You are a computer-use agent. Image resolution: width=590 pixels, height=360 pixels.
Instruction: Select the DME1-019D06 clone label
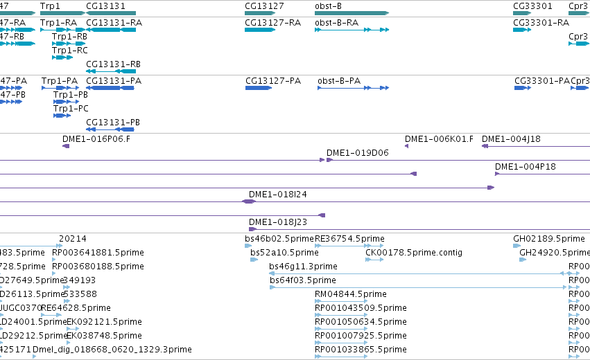click(358, 153)
